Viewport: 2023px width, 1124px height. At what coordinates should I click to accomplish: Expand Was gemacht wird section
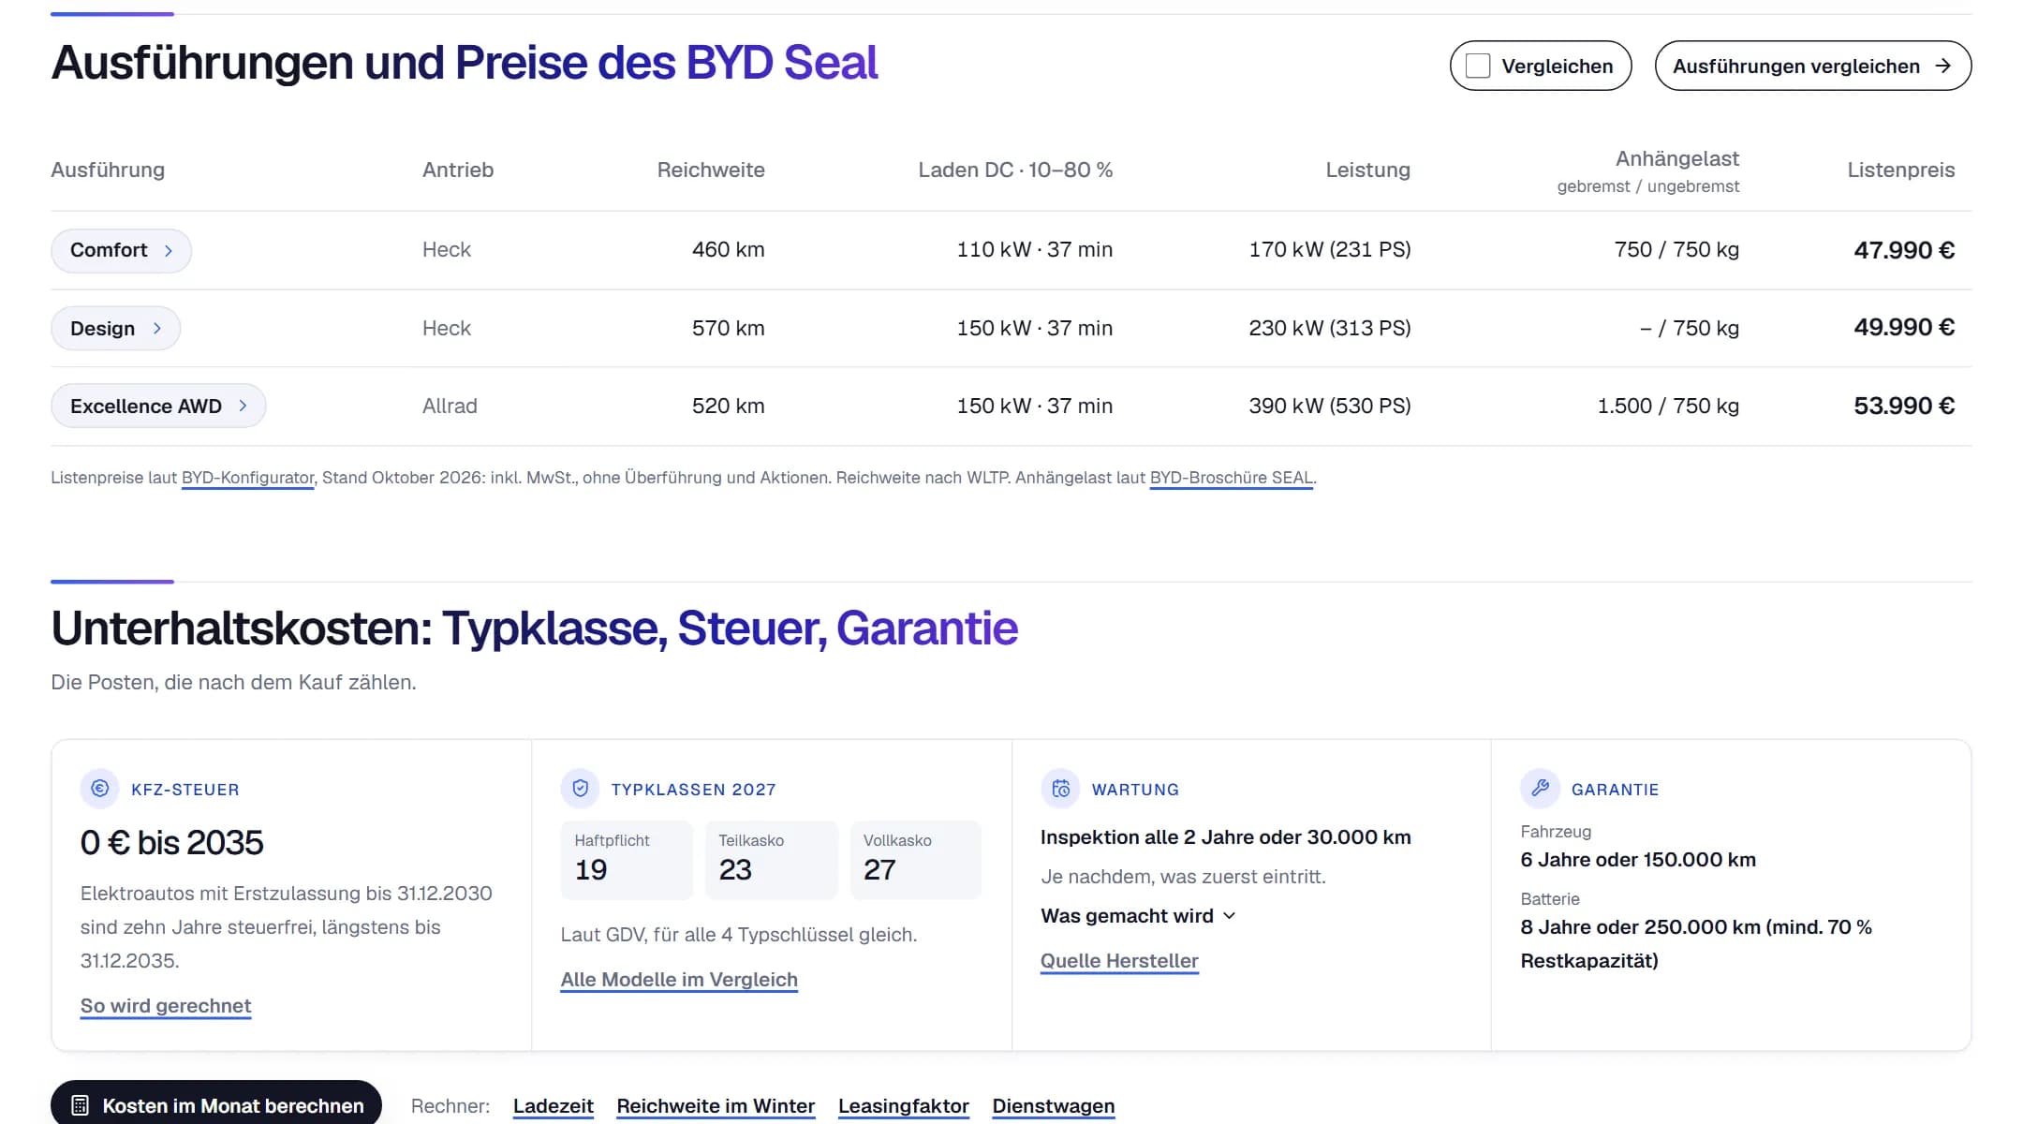tap(1138, 916)
